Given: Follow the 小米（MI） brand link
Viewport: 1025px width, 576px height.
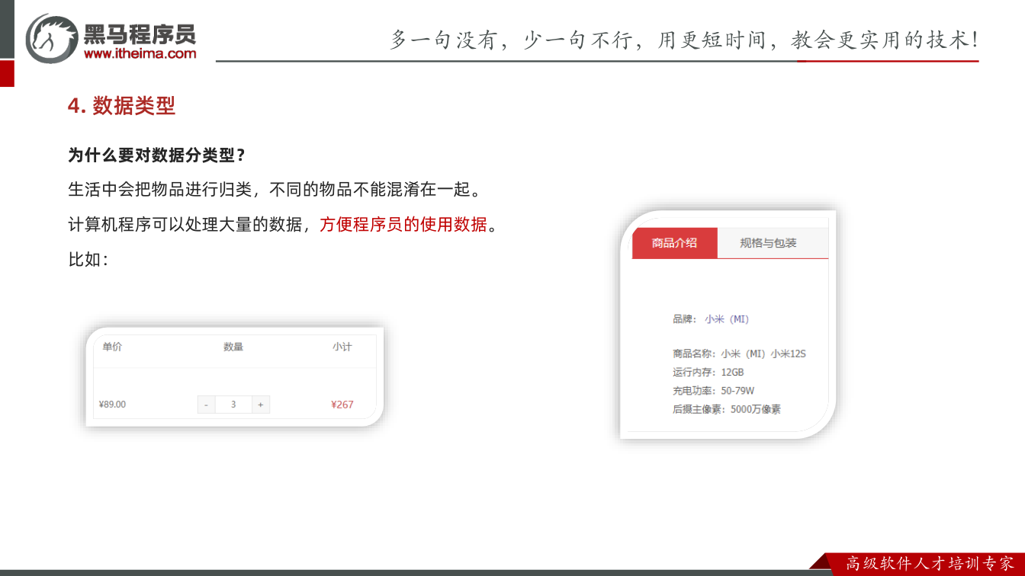Looking at the screenshot, I should [727, 319].
